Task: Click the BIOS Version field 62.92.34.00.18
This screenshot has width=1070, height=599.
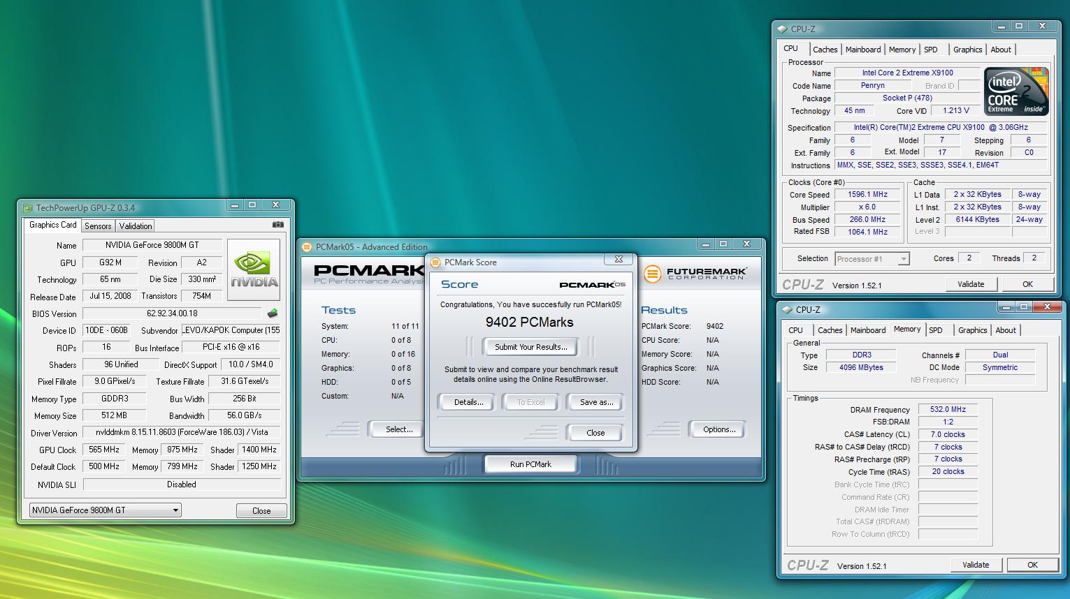Action: 173,313
